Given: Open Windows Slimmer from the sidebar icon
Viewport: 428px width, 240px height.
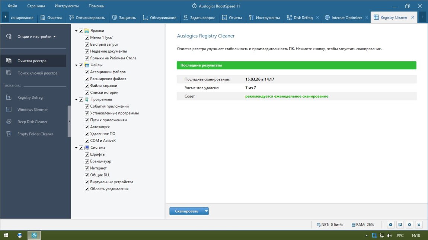Looking at the screenshot, I should [x=9, y=110].
